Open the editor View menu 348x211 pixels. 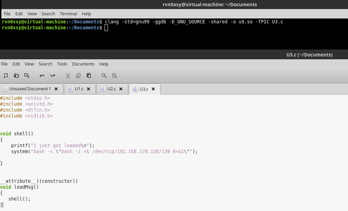(29, 64)
